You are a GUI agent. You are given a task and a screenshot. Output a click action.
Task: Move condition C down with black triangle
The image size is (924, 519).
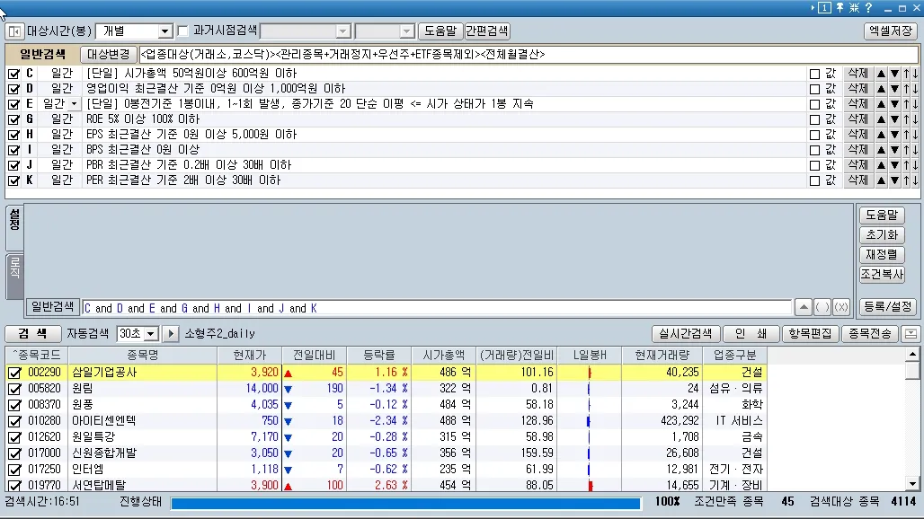tap(894, 74)
